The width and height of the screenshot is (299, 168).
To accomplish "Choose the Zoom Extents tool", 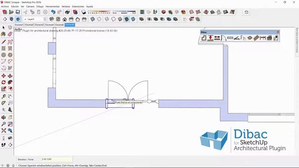I will [3, 131].
